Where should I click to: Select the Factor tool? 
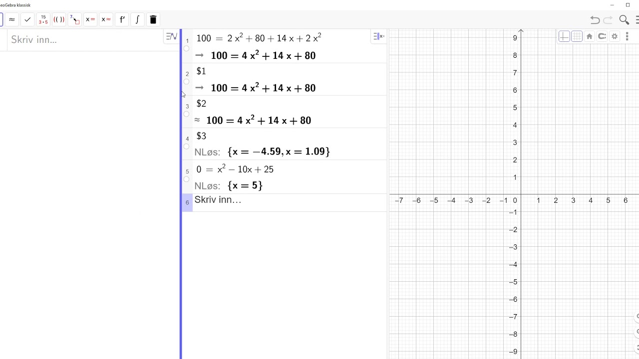(43, 19)
